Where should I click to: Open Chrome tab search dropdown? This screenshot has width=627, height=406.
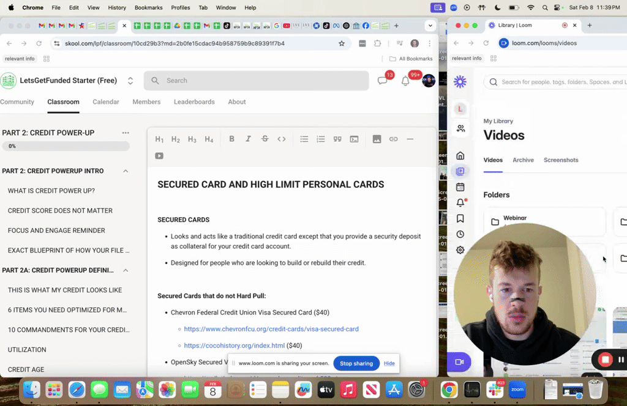tap(430, 26)
